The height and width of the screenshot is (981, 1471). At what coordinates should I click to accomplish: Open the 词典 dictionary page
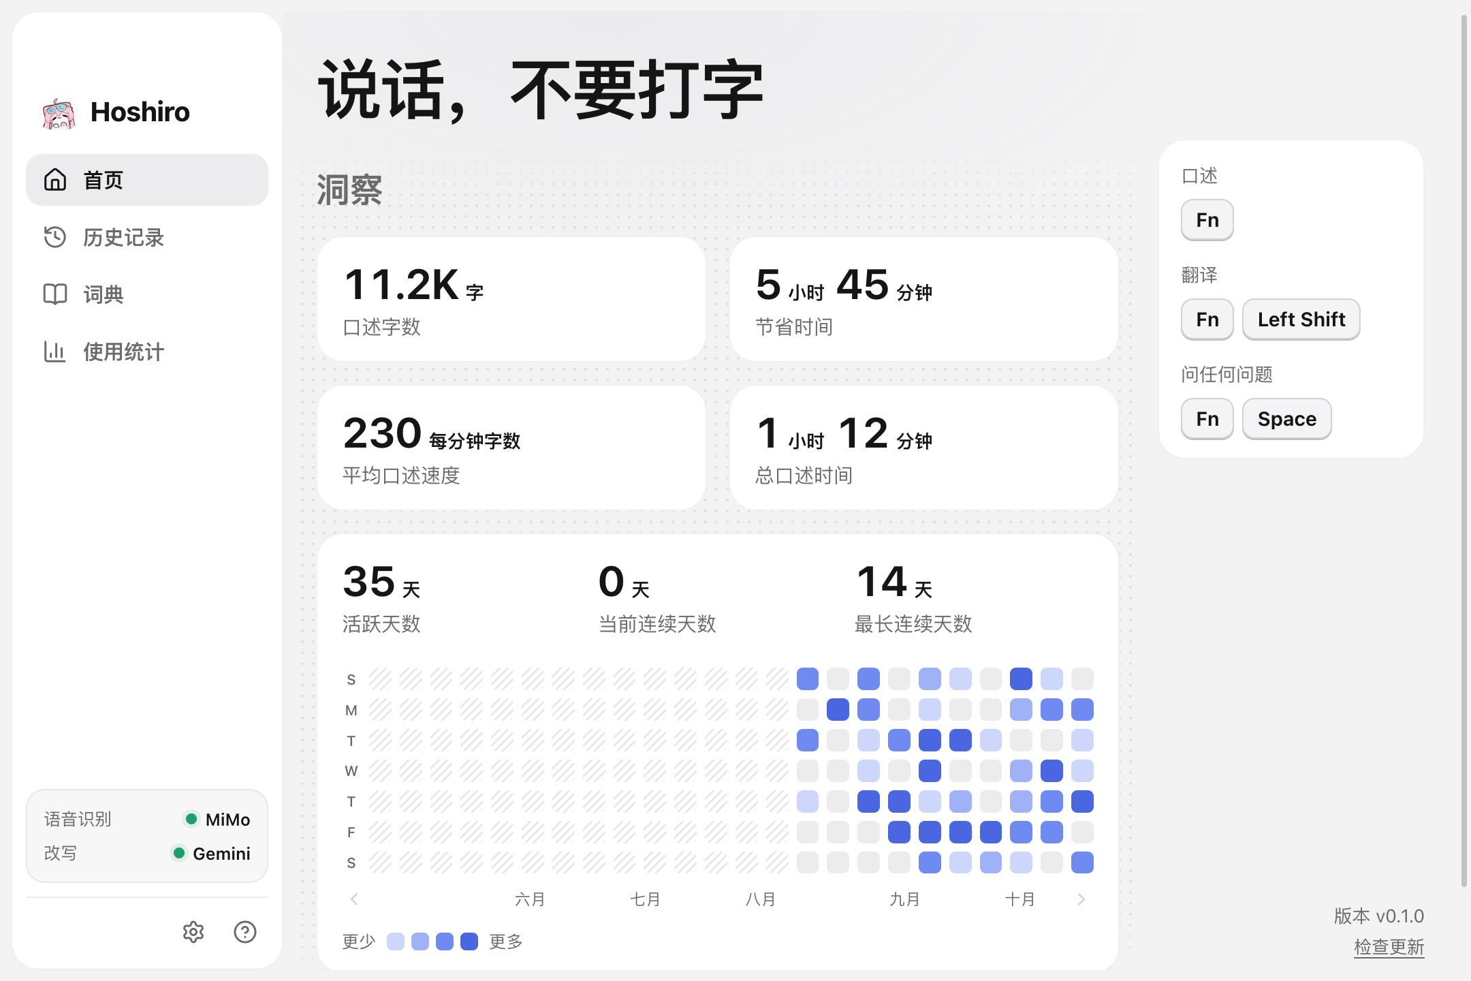point(147,294)
